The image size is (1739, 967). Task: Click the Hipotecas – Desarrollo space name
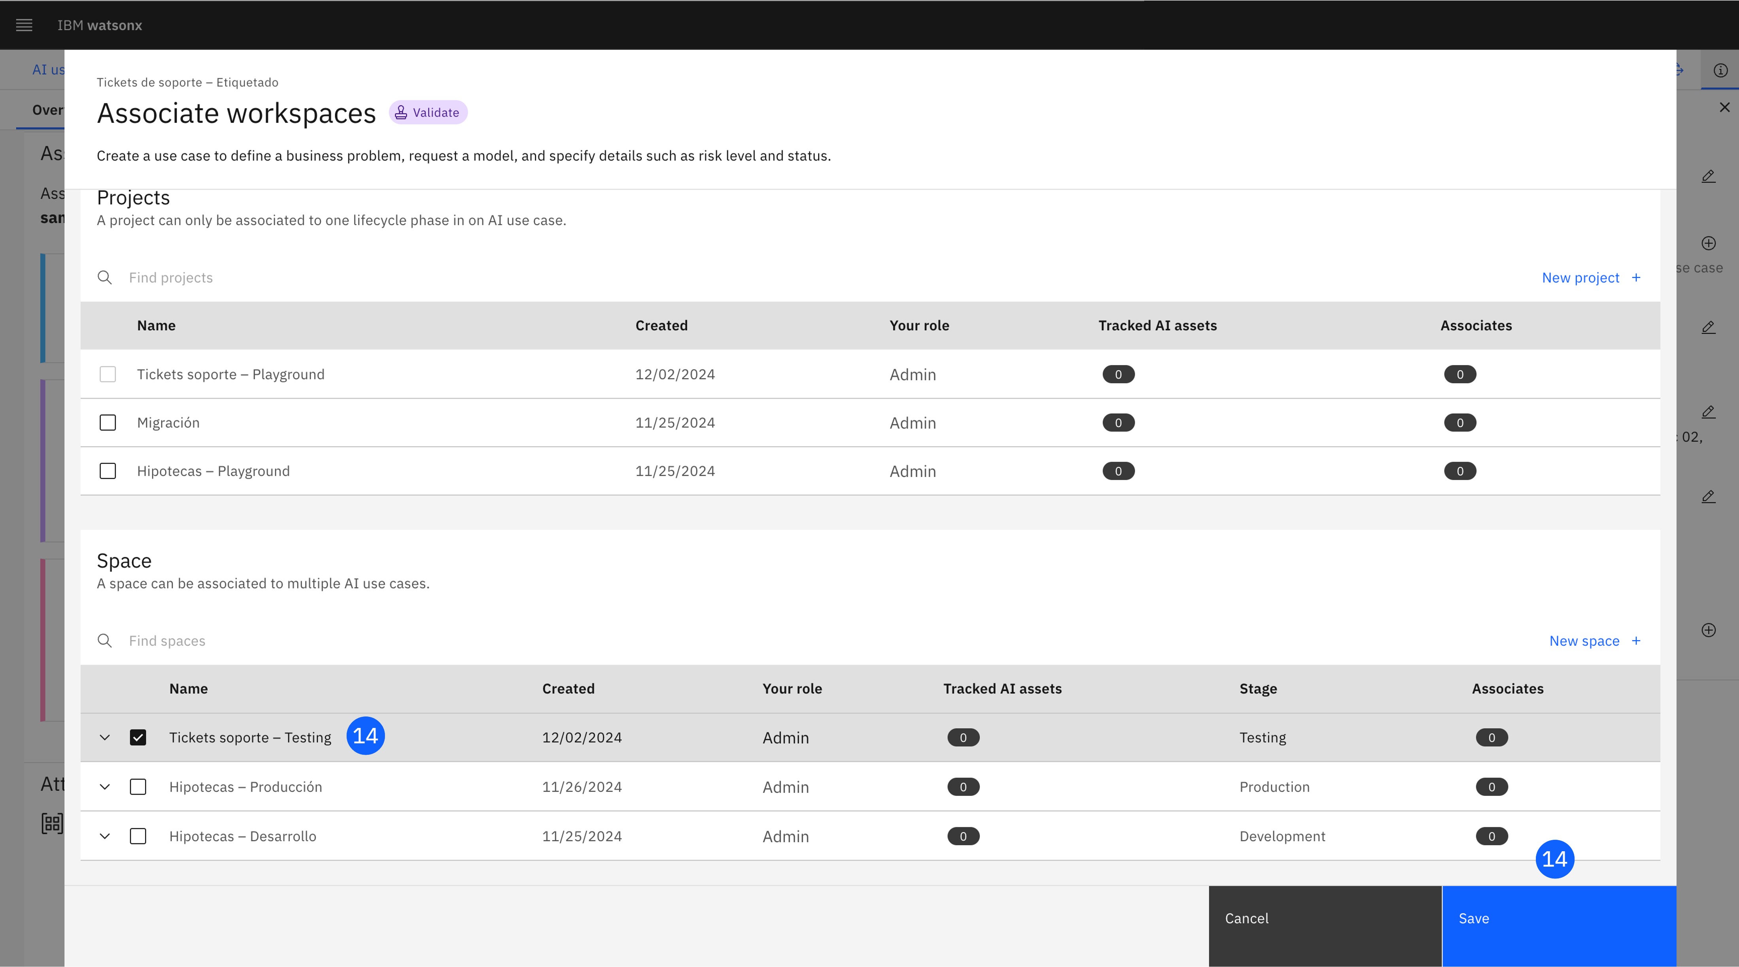[x=242, y=836]
